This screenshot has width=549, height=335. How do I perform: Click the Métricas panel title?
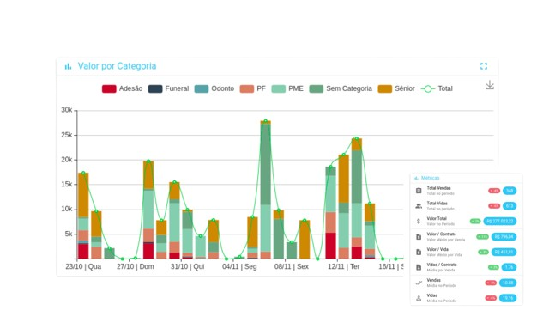click(x=430, y=178)
